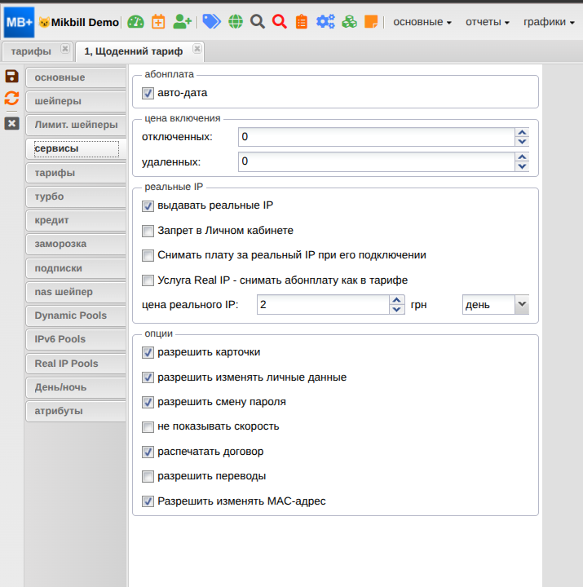The width and height of the screenshot is (583, 587).
Task: Open the green dashboard gauge icon
Action: 135,22
